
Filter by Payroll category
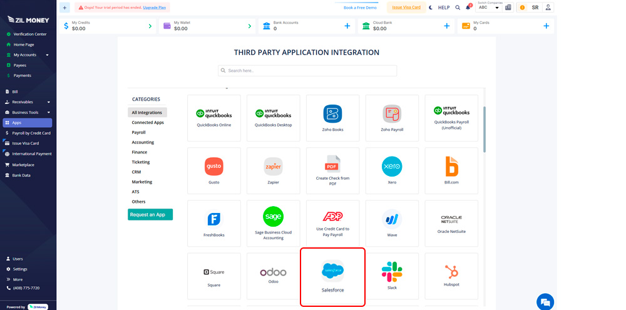coord(138,132)
